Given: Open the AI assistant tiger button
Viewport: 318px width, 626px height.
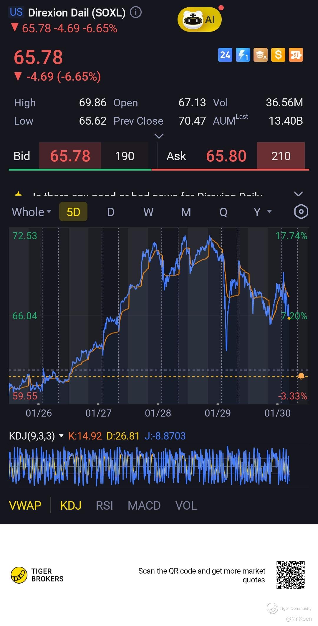Looking at the screenshot, I should 200,20.
